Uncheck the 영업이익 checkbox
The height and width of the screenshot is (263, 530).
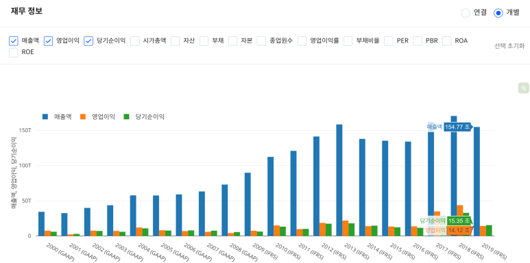(48, 41)
